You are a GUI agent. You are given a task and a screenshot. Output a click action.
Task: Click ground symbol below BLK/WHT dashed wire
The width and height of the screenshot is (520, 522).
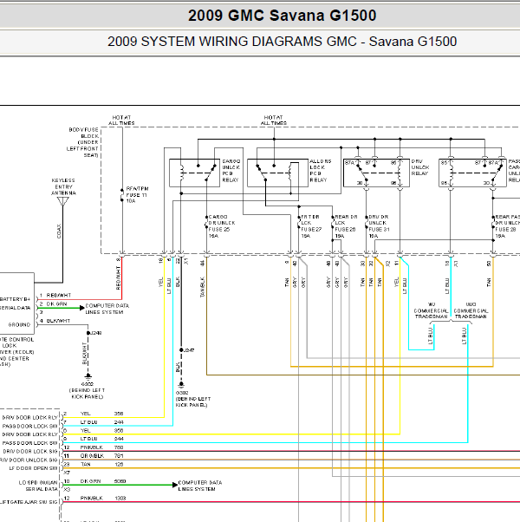pyautogui.click(x=88, y=376)
